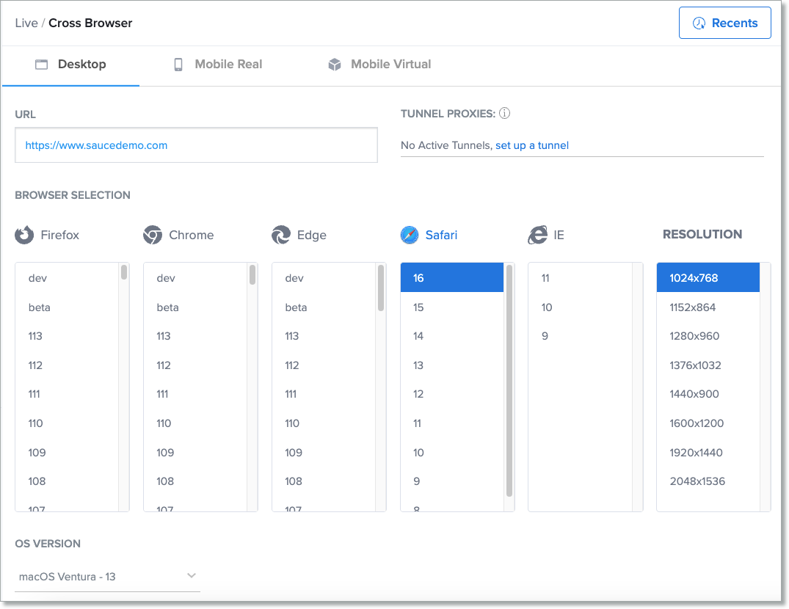Click the Live breadcrumb link
The image size is (789, 609).
click(26, 23)
